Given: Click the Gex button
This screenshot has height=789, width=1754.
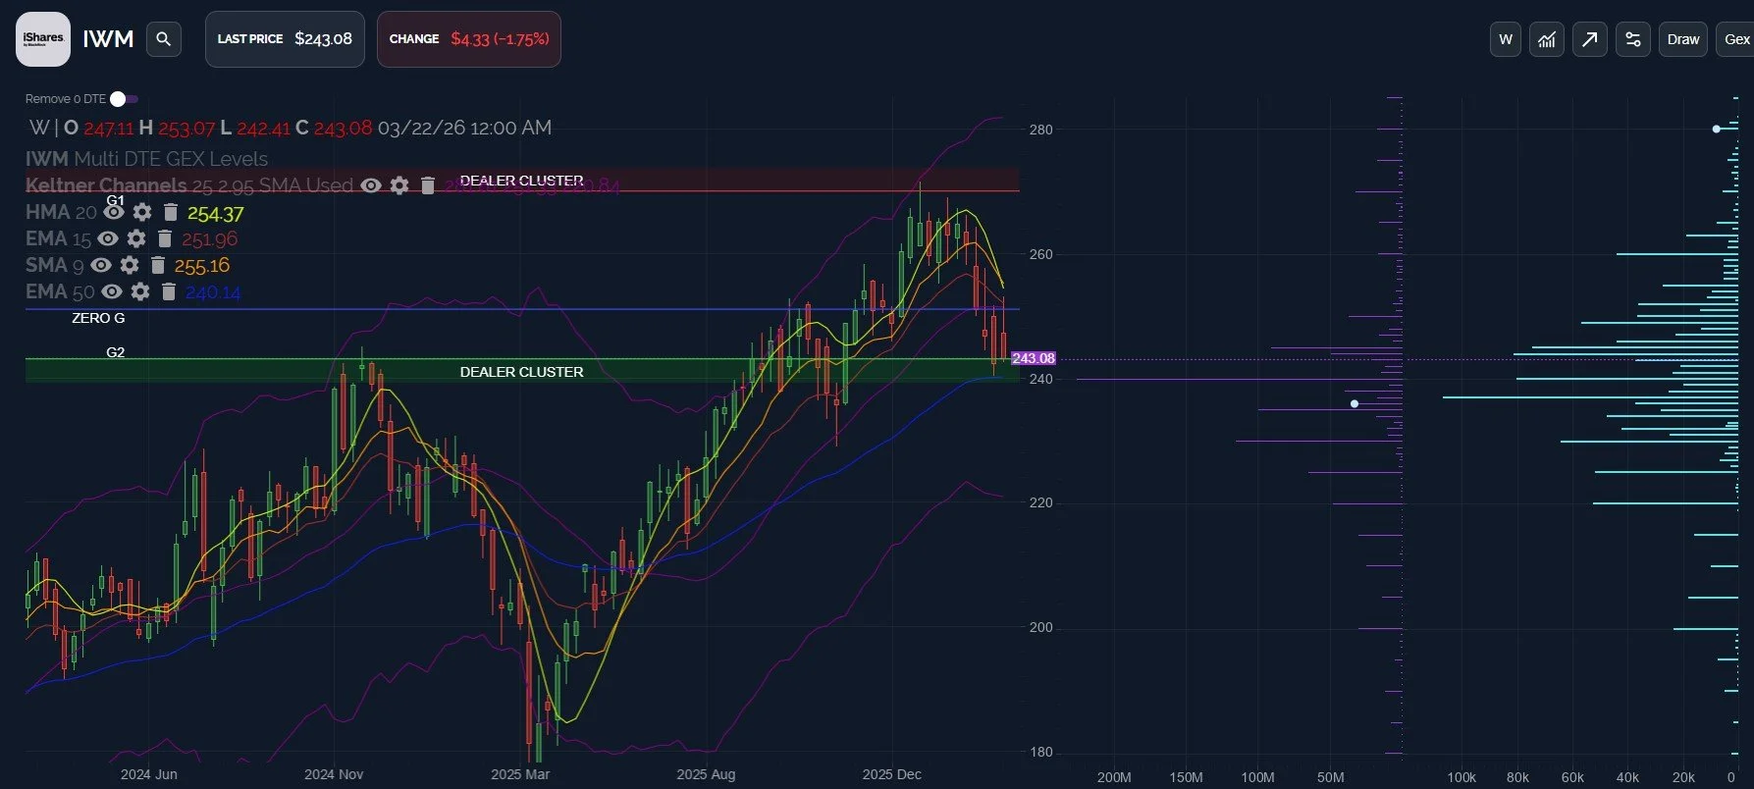Looking at the screenshot, I should point(1736,39).
